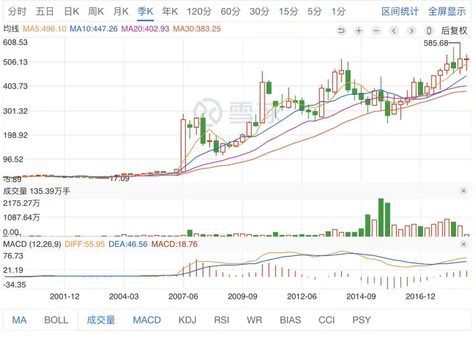Click the 585.68 high price label

[x=436, y=43]
